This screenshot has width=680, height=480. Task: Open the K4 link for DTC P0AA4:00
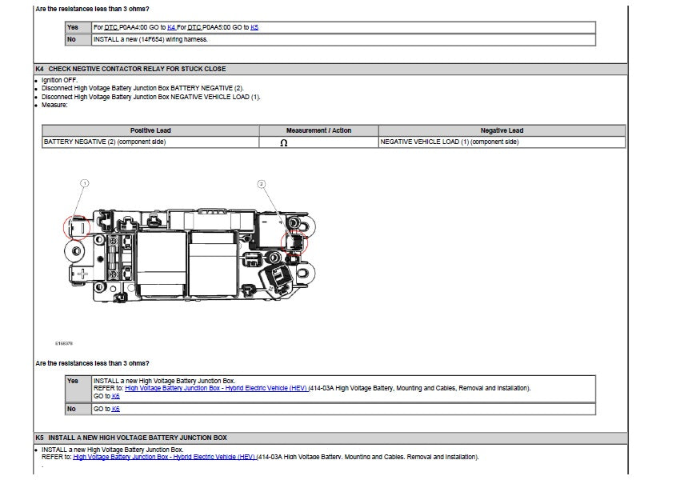(171, 27)
